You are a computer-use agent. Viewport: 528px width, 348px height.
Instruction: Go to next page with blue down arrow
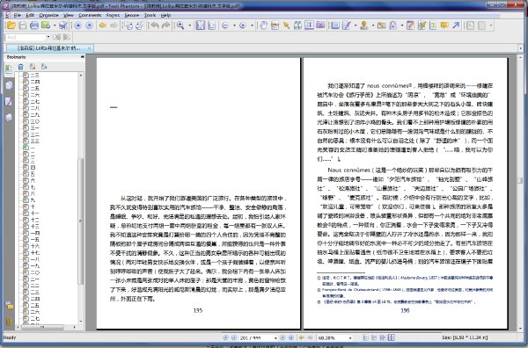point(89,25)
